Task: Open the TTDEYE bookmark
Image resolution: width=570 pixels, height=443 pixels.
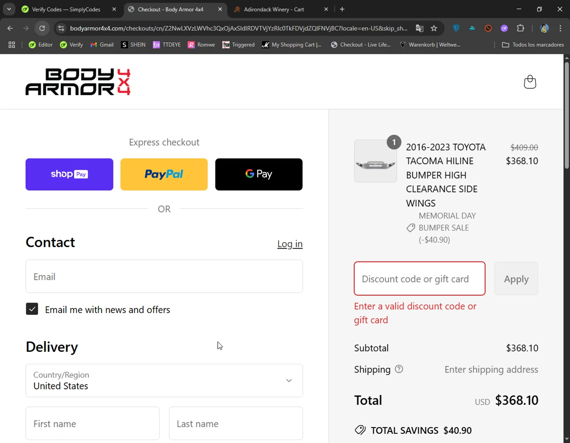Action: click(x=167, y=45)
